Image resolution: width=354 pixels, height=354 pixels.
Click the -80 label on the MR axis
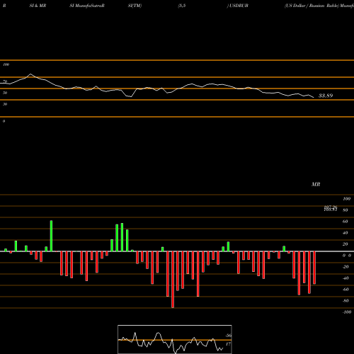pyautogui.click(x=346, y=301)
